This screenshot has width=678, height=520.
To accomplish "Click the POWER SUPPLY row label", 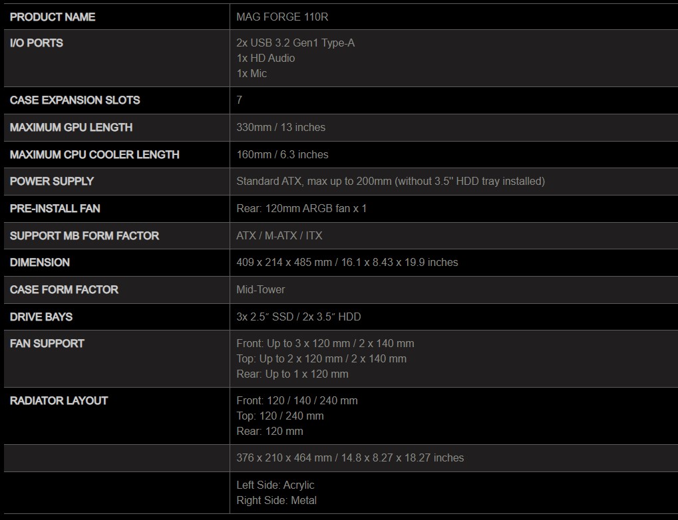I will click(x=52, y=181).
